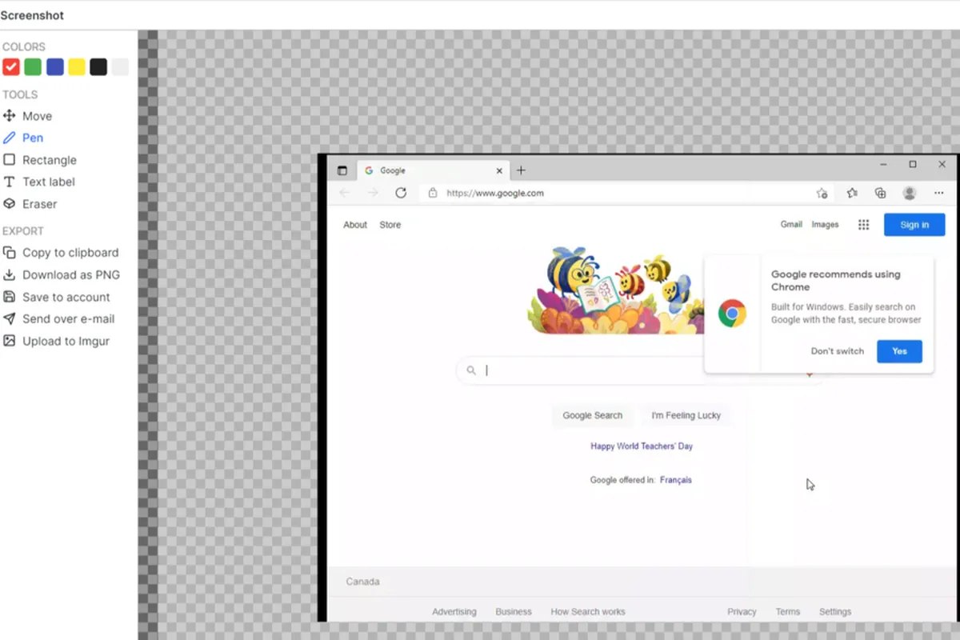Open the Privacy footer link
The width and height of the screenshot is (960, 640).
pyautogui.click(x=742, y=611)
